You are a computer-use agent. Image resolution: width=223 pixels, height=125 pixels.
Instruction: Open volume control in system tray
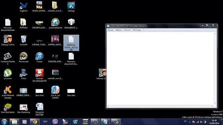click(x=201, y=122)
